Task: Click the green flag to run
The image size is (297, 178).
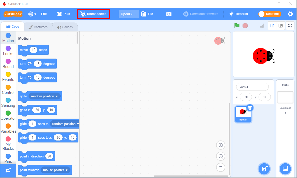Action: (237, 26)
